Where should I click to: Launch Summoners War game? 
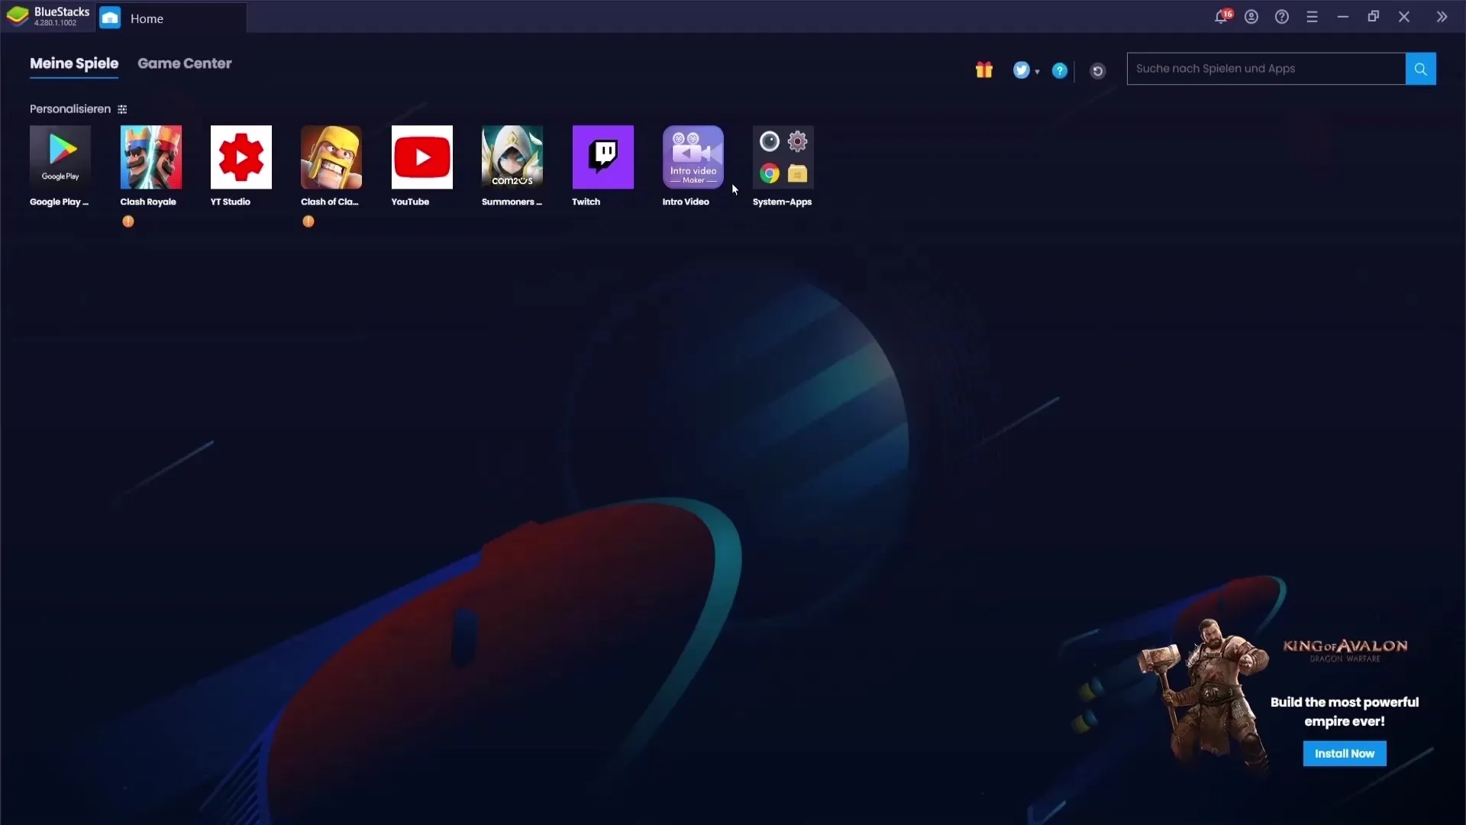[512, 157]
